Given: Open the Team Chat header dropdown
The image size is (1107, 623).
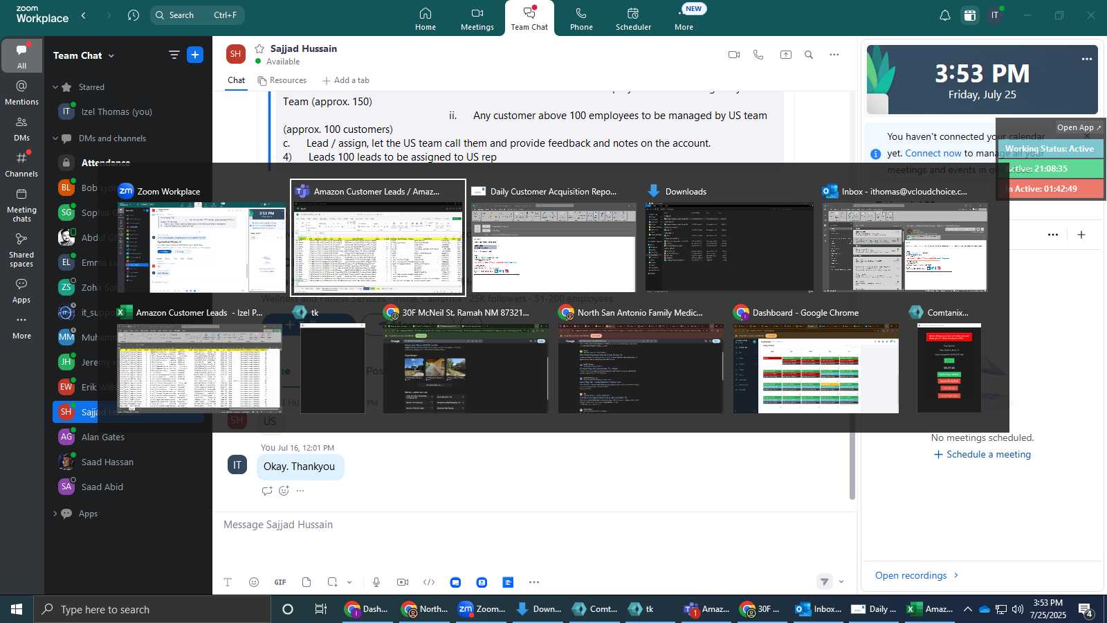Looking at the screenshot, I should pos(84,55).
